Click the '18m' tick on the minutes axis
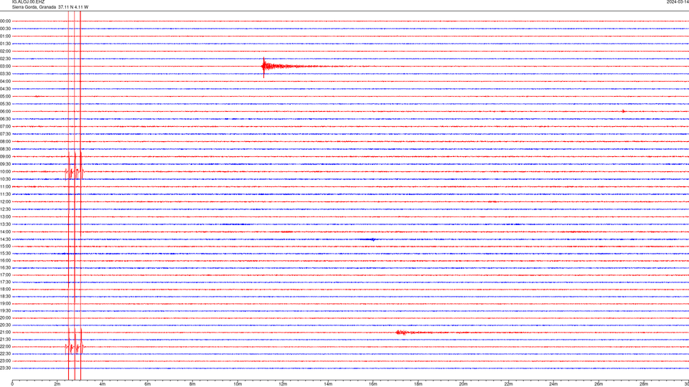The image size is (689, 387). pos(418,384)
